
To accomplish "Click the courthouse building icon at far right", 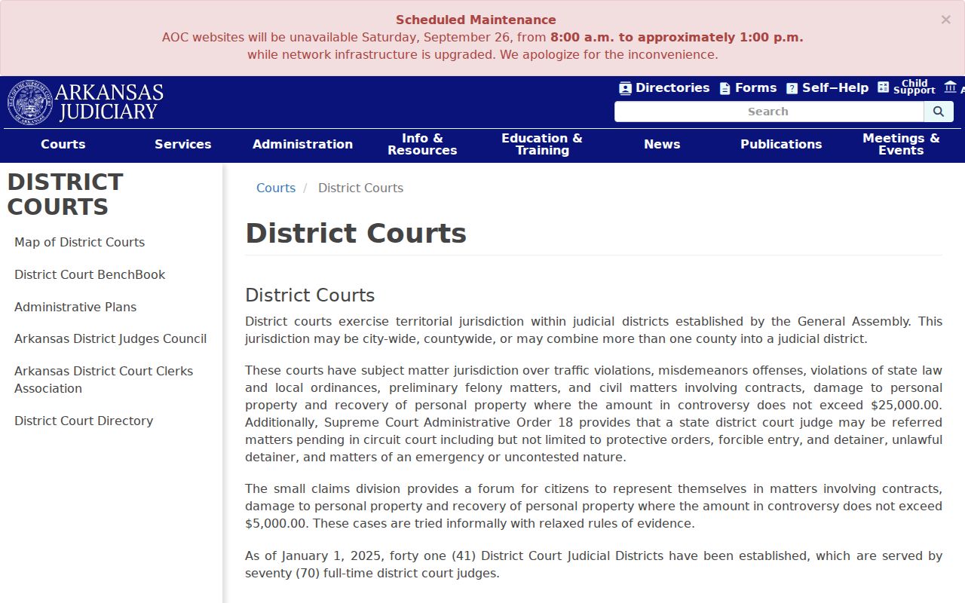I will click(950, 87).
